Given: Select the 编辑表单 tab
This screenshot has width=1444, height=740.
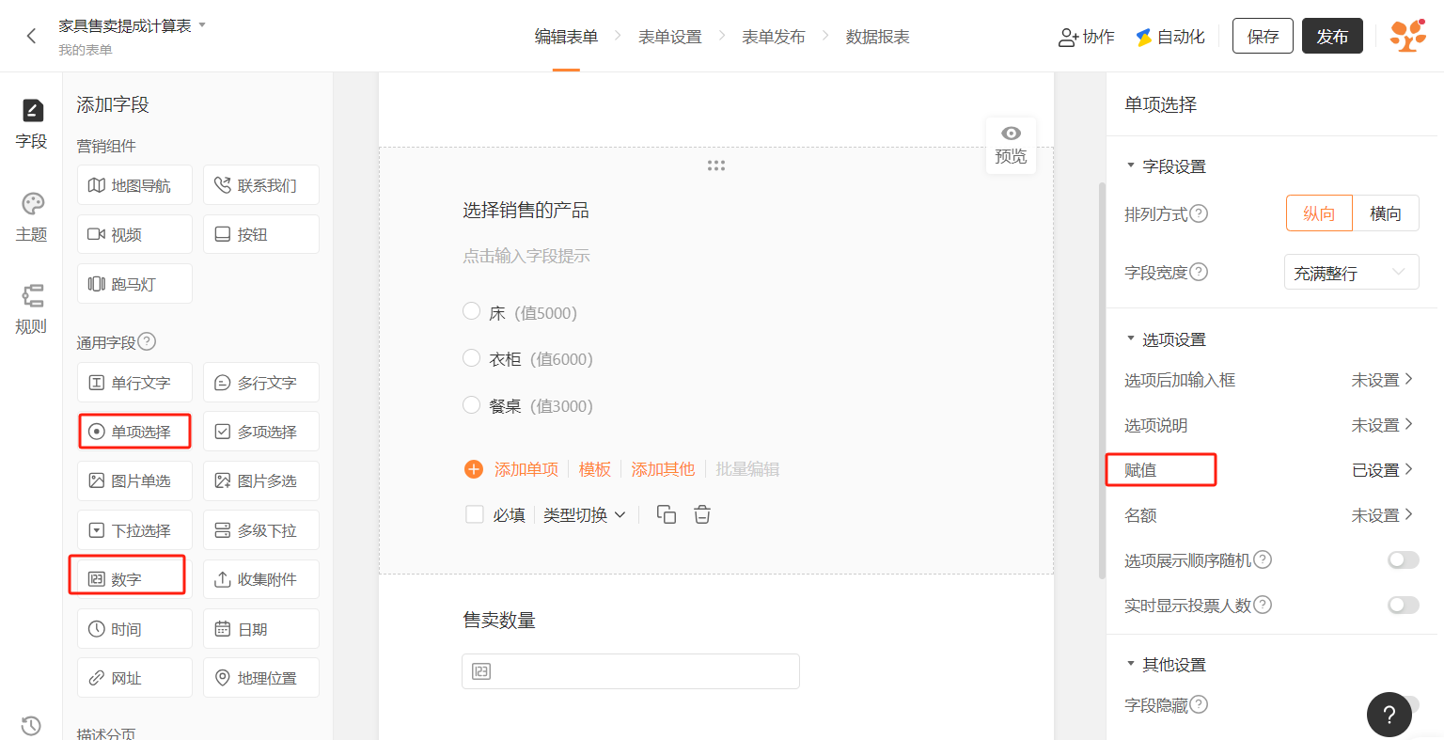Looking at the screenshot, I should 566,37.
